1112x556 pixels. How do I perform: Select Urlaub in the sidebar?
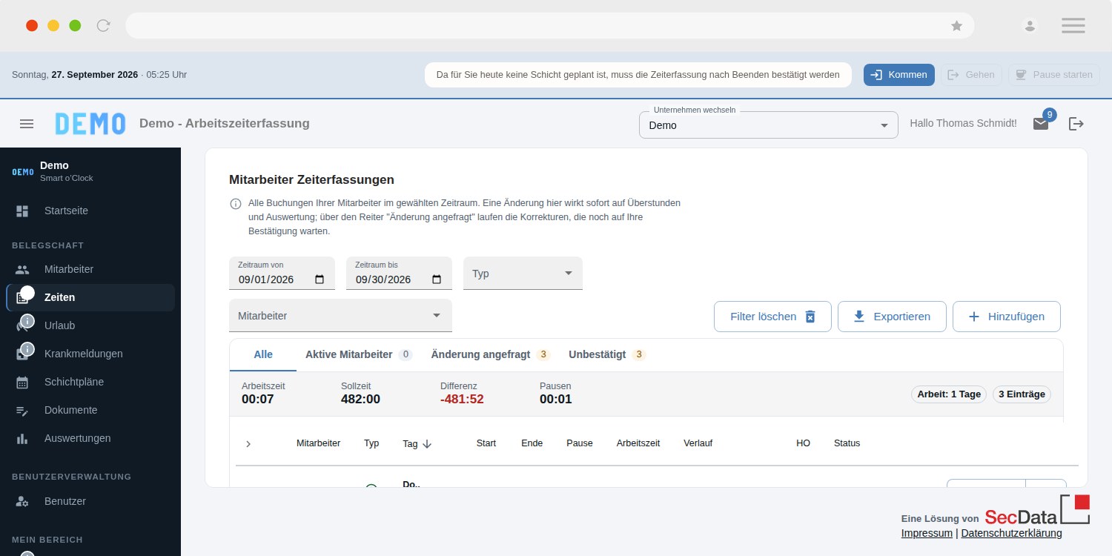tap(90, 325)
